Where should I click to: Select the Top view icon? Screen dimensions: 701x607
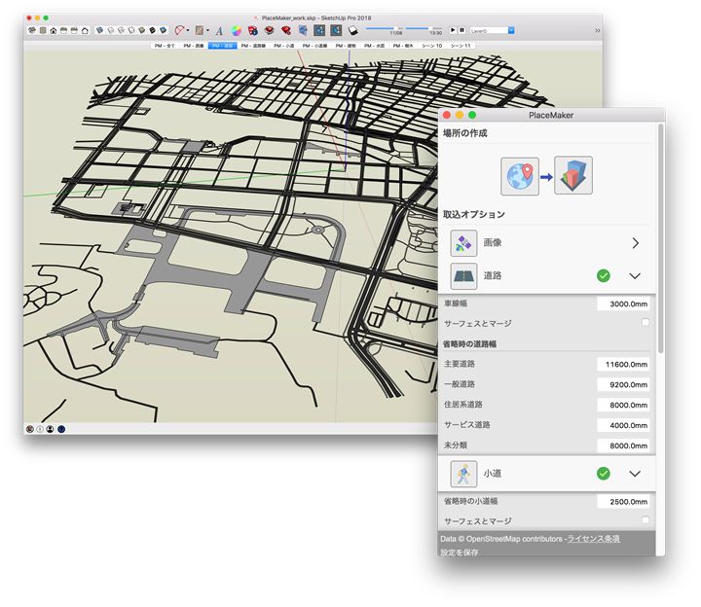tap(43, 30)
